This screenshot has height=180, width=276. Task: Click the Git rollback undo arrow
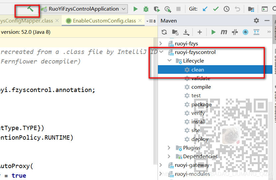click(x=237, y=9)
